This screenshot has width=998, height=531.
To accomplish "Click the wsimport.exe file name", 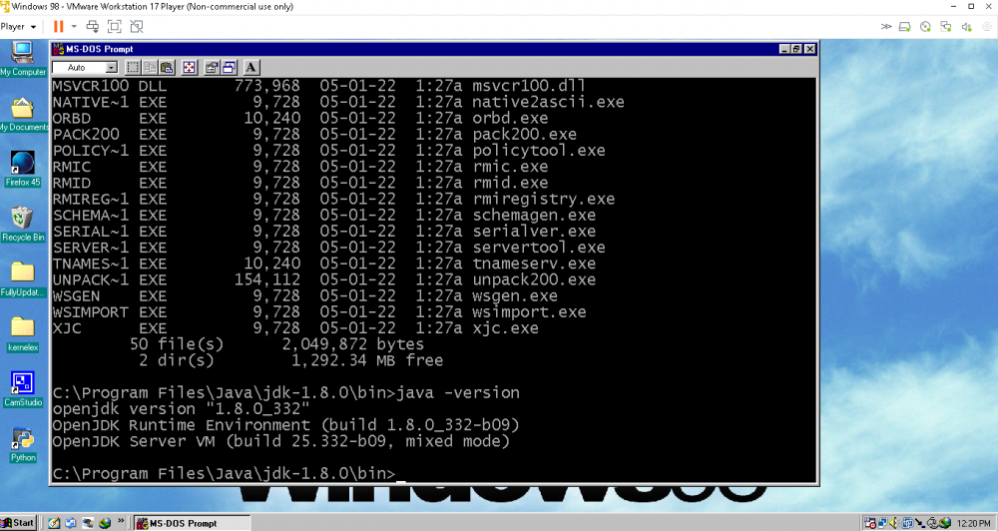I will point(529,312).
